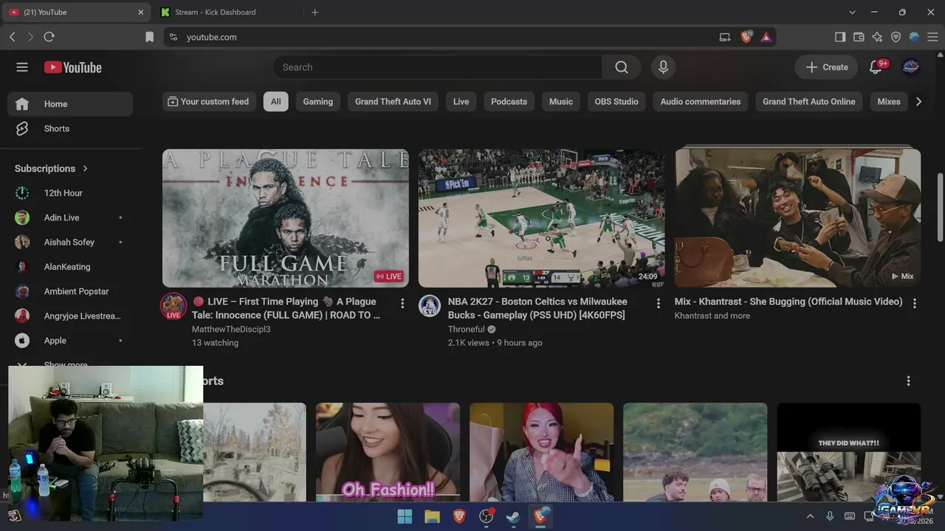Open A Plague Tale live stream thumbnail
This screenshot has width=945, height=531.
286,218
